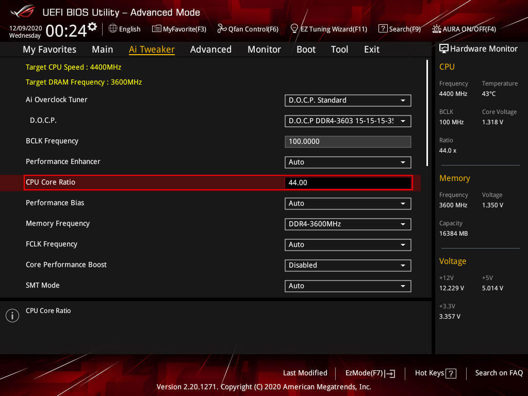Open the D.O.C.P. profile dropdown

coord(348,121)
